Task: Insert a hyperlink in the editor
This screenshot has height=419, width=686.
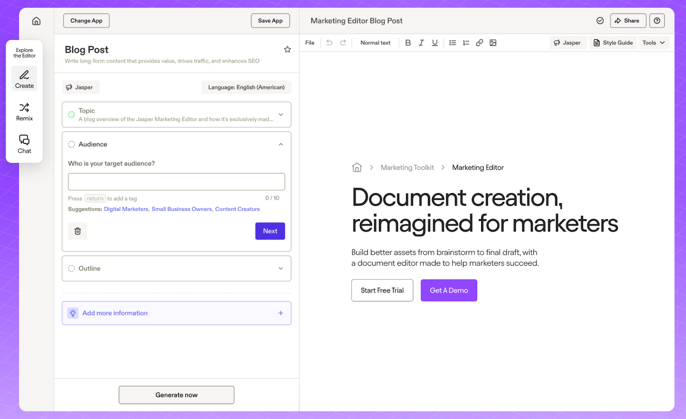Action: pos(479,42)
